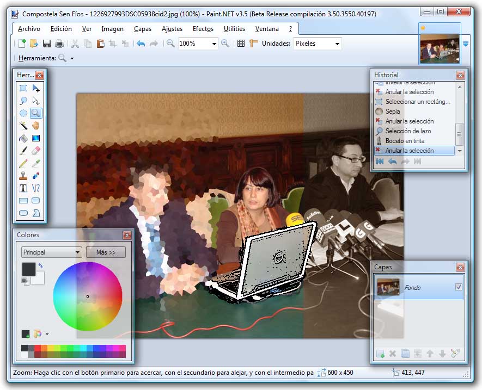Open the Imagen menu
Screen dimensions: 482x390
point(113,29)
